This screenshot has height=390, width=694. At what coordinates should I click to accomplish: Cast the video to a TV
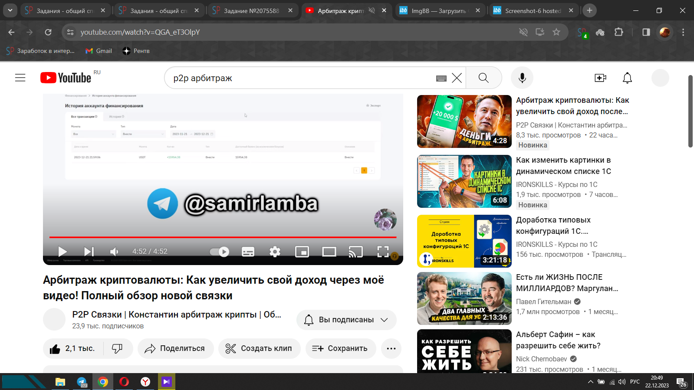[x=356, y=252]
